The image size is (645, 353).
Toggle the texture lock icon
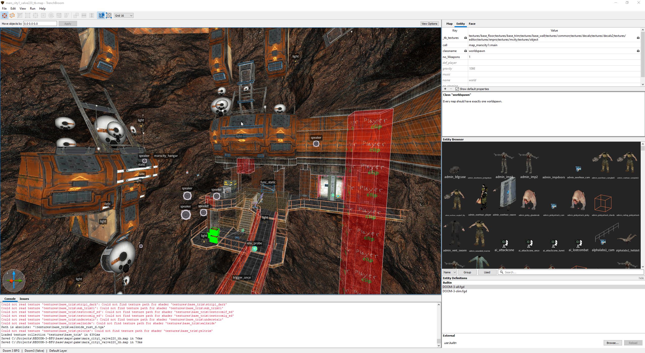pyautogui.click(x=101, y=16)
